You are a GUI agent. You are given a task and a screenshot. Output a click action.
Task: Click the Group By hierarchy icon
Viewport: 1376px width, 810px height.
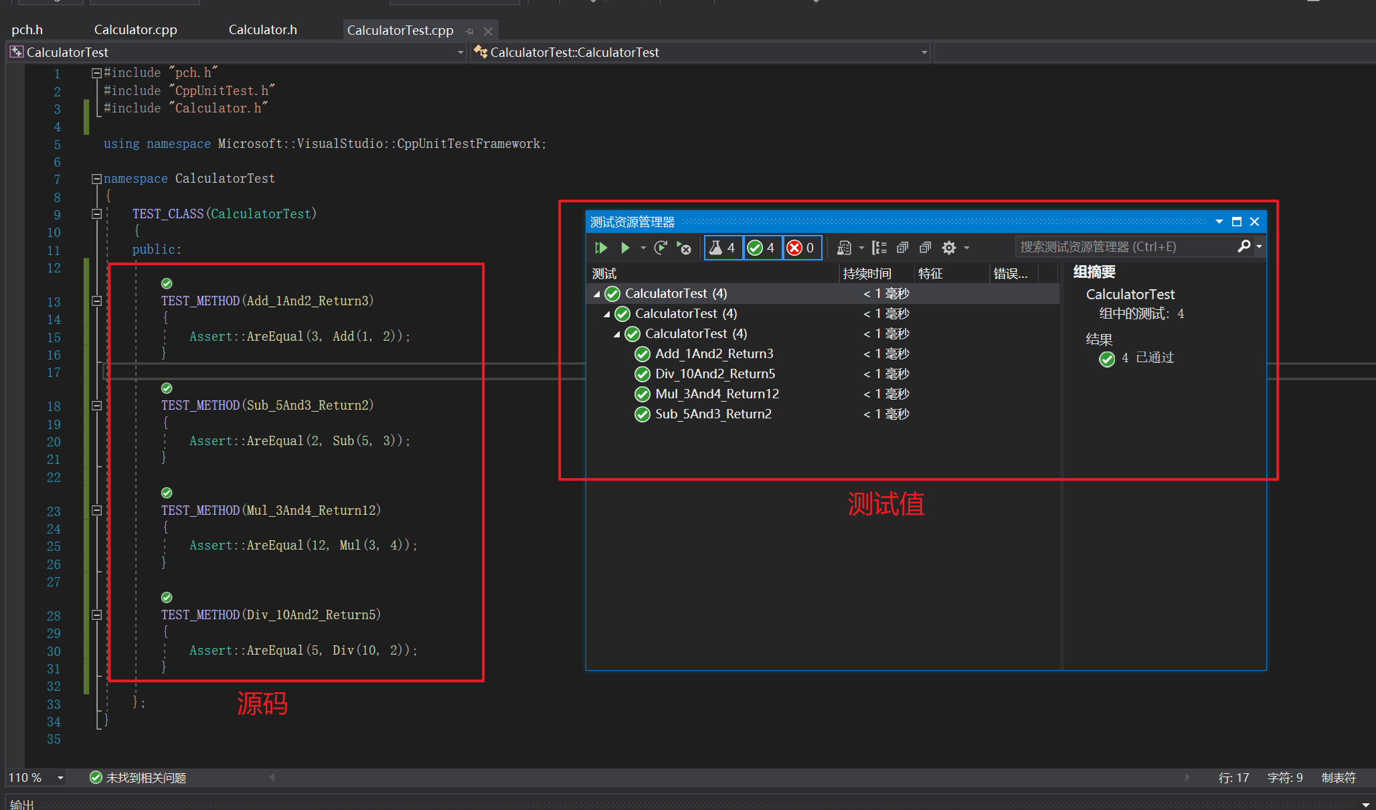pyautogui.click(x=879, y=248)
